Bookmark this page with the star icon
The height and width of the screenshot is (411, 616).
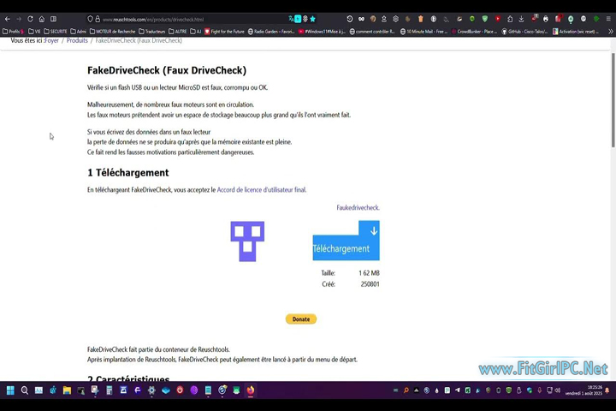point(312,19)
